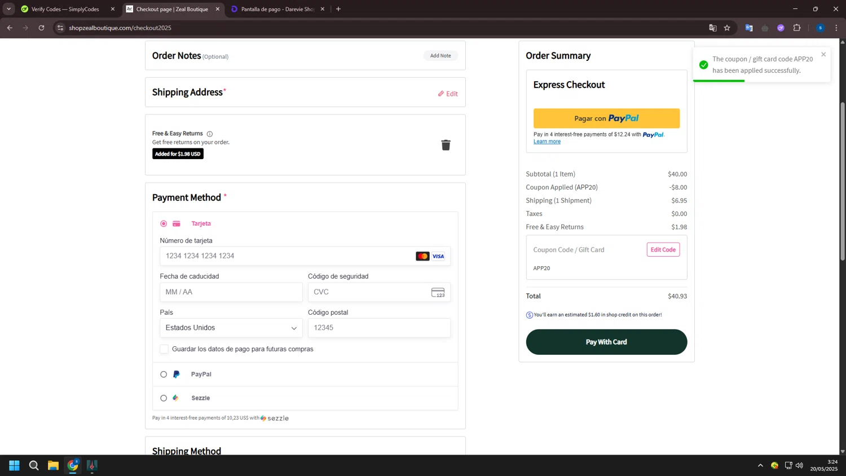This screenshot has height=476, width=846.
Task: Close the SimplyCodes tab
Action: [113, 9]
